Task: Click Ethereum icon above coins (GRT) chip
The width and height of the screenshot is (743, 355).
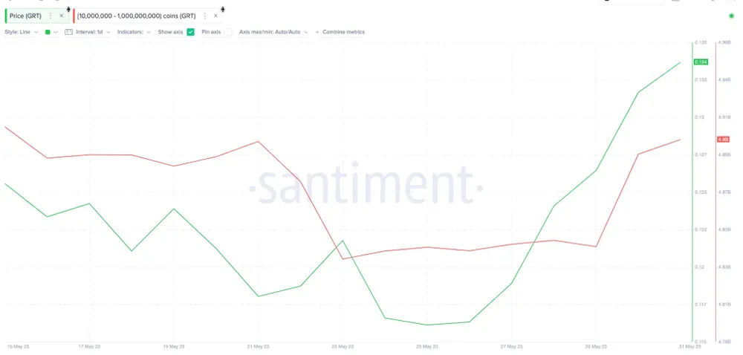Action: tap(222, 8)
